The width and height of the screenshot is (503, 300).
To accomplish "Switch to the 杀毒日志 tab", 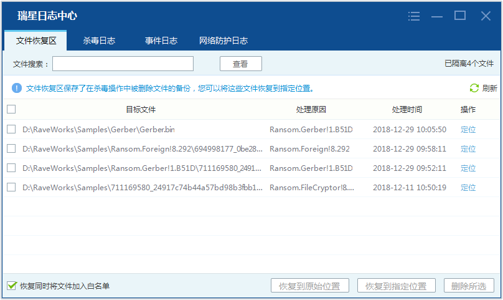I will point(99,41).
